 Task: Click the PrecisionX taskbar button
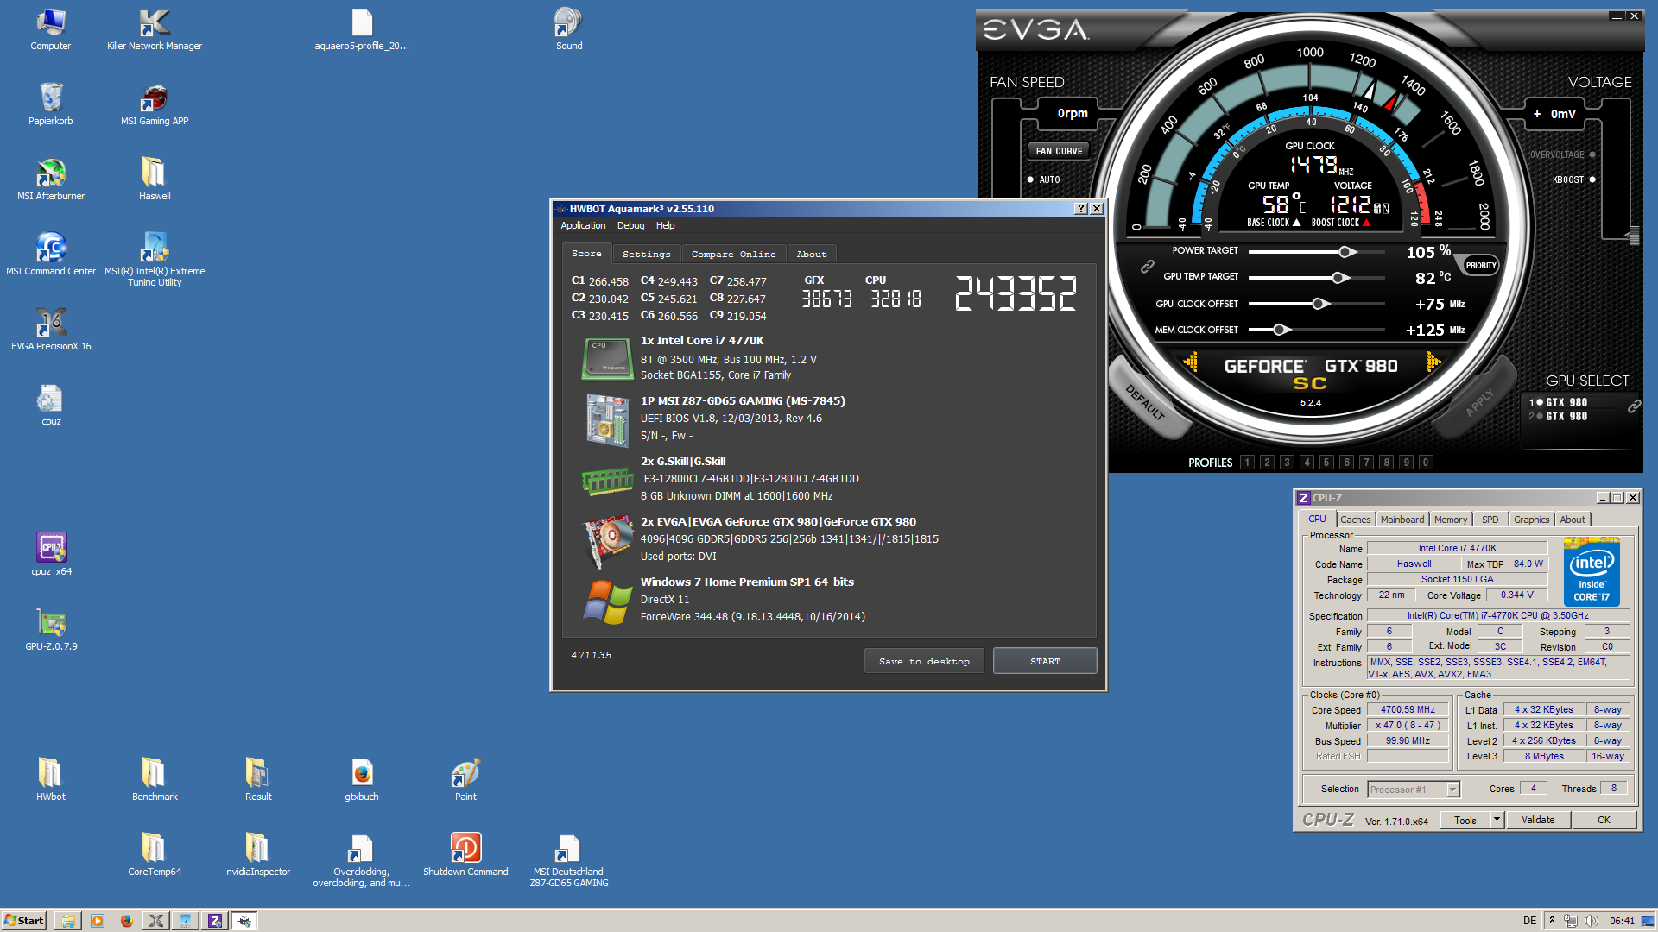pyautogui.click(x=155, y=921)
